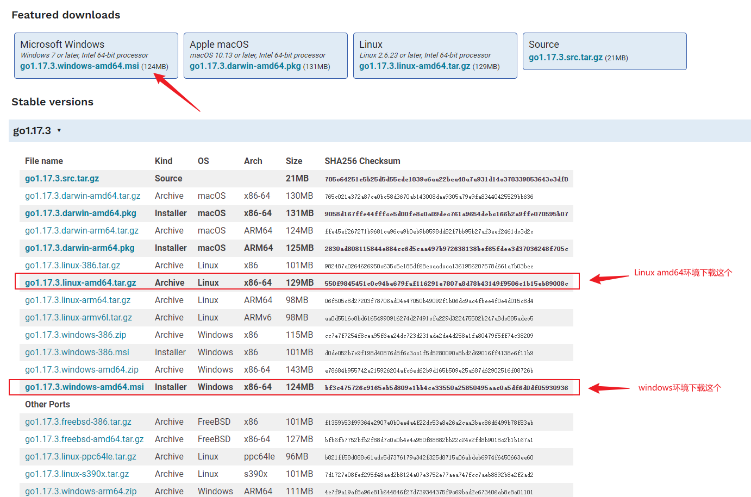Viewport: 751px width, 497px height.
Task: Click the go1.17.3.windows-386.msi installer link
Action: click(x=77, y=353)
